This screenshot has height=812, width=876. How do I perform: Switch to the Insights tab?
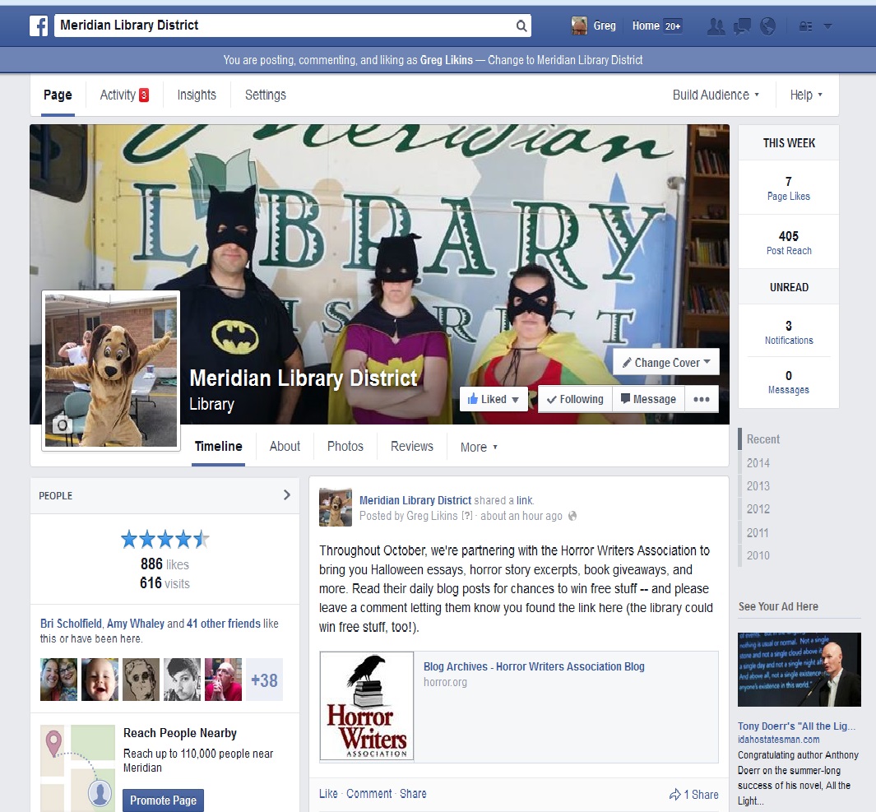(197, 95)
